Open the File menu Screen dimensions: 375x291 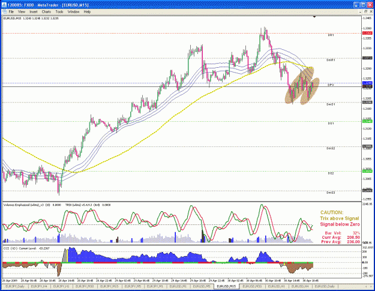click(11, 12)
